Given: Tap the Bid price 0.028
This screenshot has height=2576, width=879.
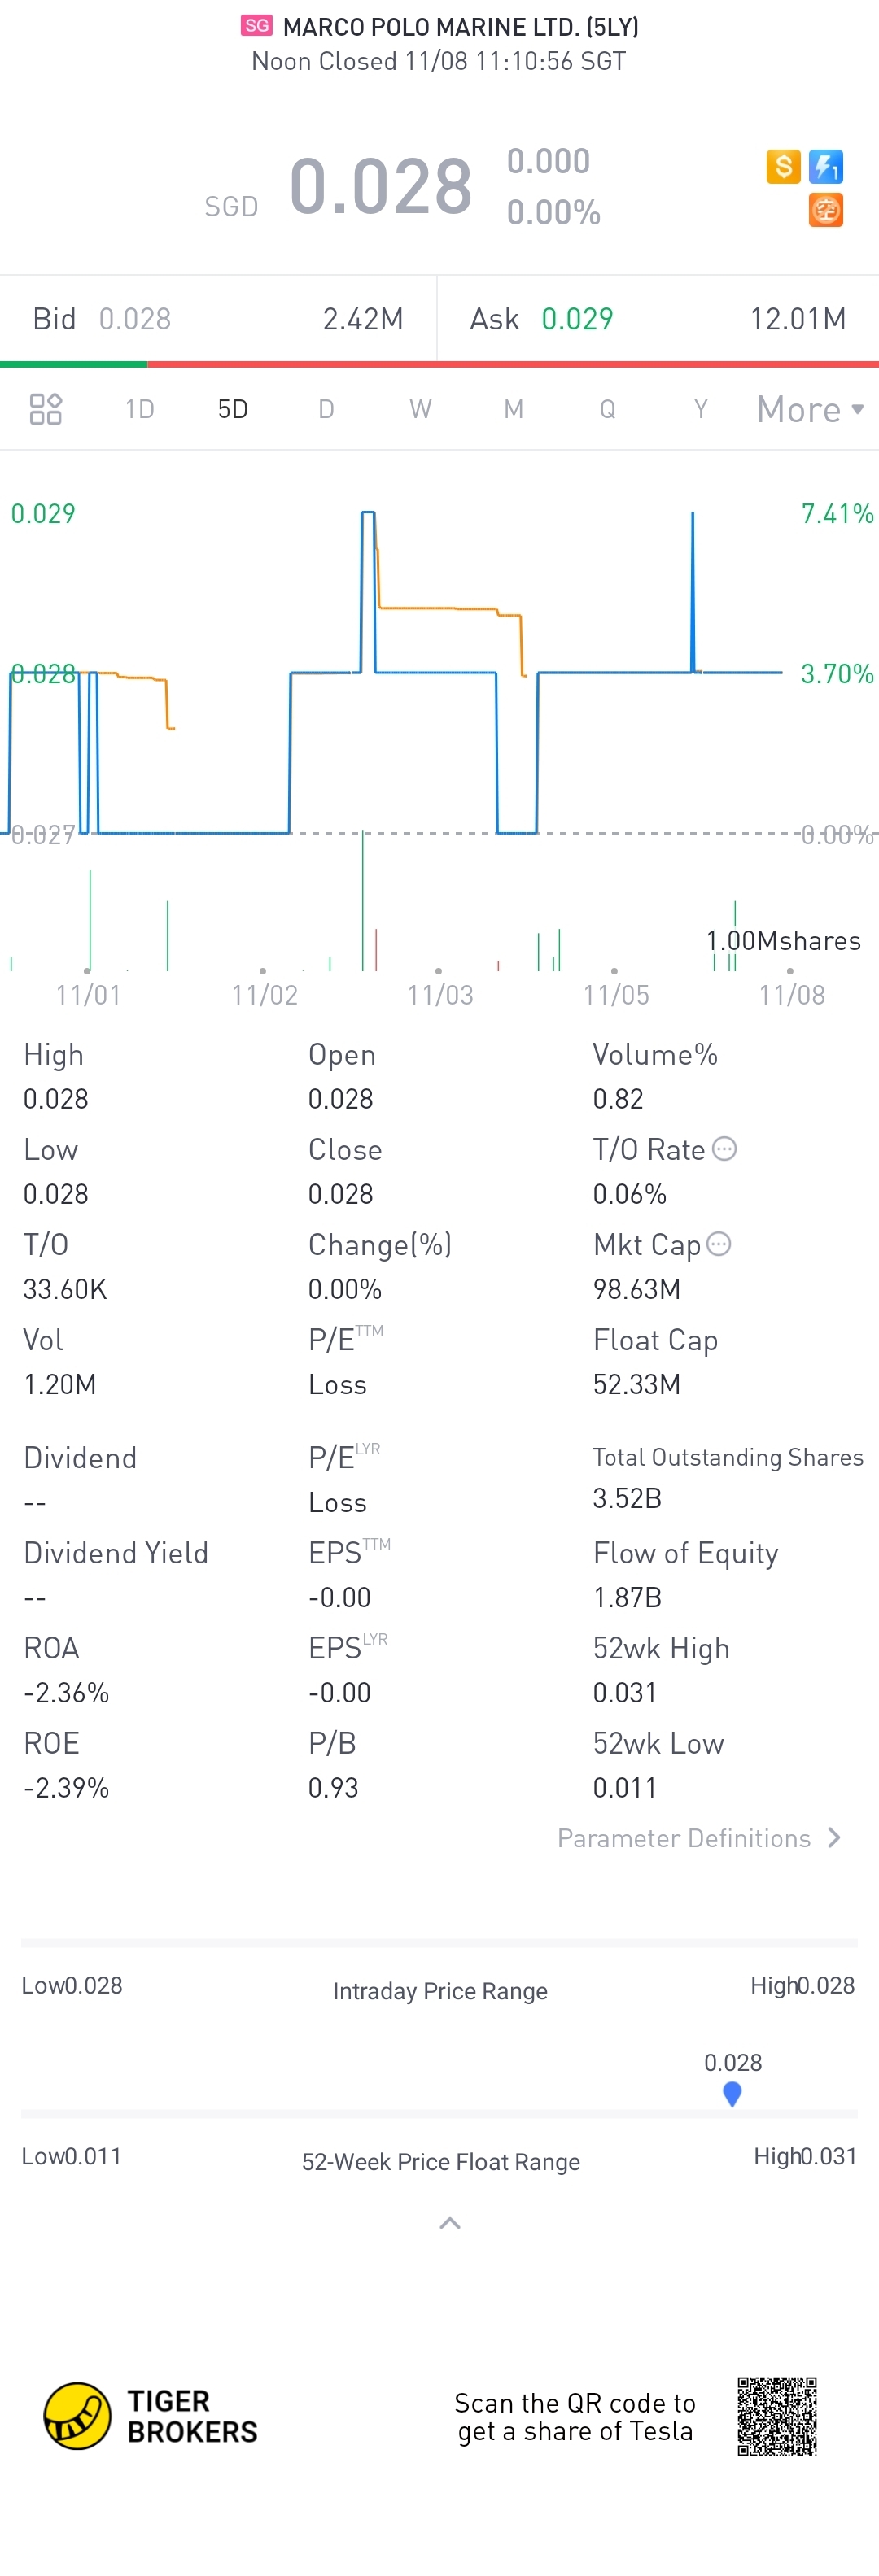Looking at the screenshot, I should [134, 319].
